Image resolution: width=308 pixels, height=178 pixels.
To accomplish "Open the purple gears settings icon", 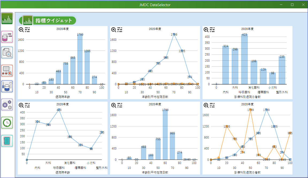I will tap(7, 105).
